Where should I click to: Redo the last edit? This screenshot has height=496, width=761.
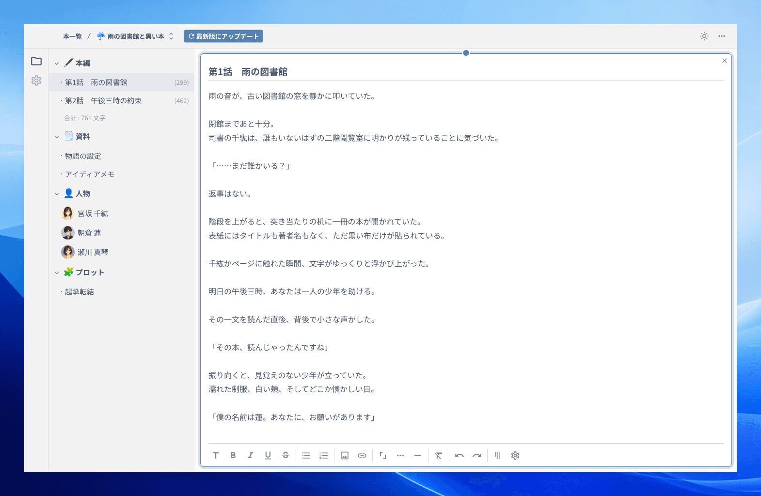coord(477,455)
